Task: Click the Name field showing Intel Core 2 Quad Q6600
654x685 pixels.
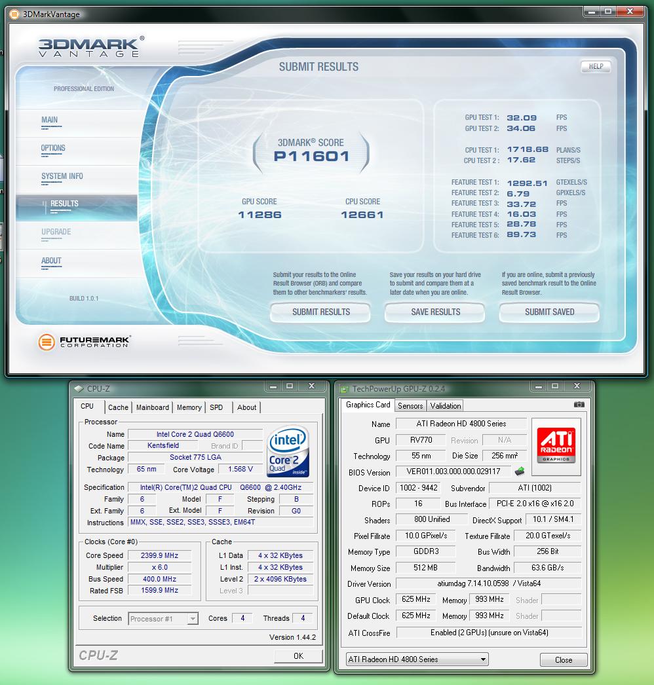Action: click(195, 434)
